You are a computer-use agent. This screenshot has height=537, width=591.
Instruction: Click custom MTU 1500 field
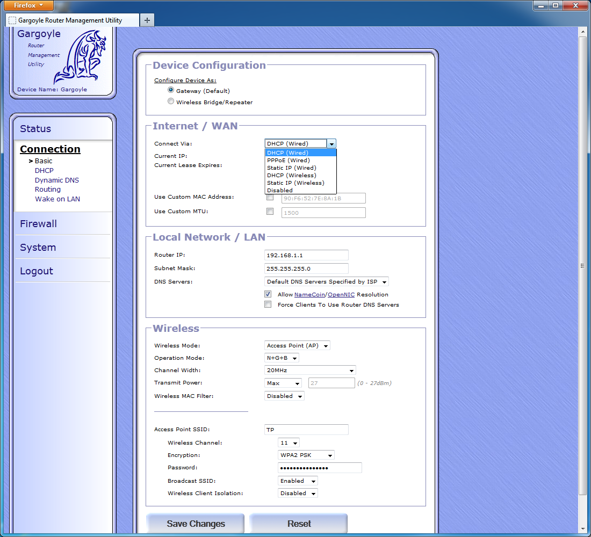click(x=323, y=213)
